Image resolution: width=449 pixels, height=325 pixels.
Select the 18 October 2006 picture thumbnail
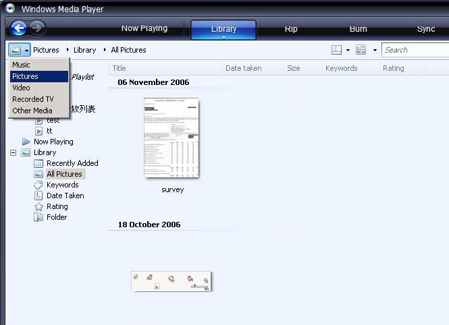[171, 282]
